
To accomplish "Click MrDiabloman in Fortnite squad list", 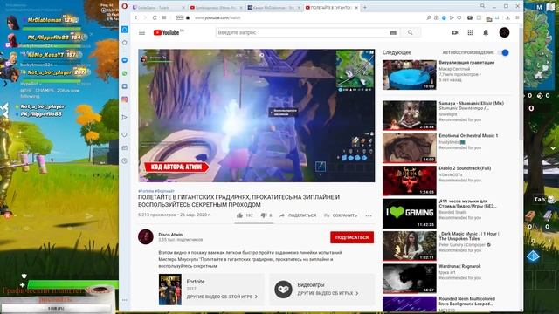I will click(45, 20).
